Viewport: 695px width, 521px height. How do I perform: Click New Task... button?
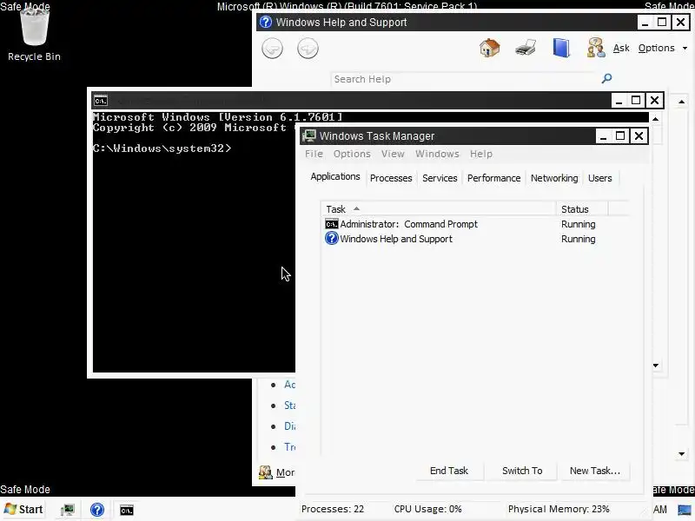595,471
